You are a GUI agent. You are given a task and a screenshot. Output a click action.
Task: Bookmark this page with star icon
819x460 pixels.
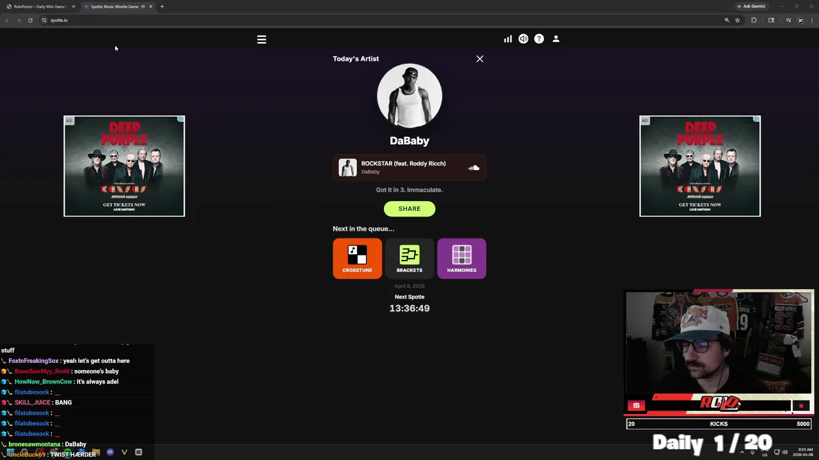737,20
